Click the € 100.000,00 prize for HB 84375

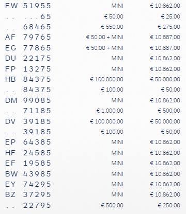pyautogui.click(x=106, y=79)
